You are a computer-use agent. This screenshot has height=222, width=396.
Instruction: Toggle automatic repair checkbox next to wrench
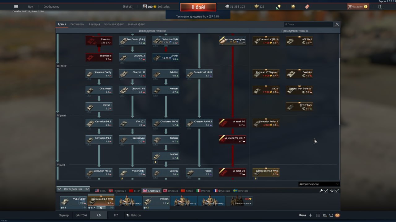(x=326, y=191)
